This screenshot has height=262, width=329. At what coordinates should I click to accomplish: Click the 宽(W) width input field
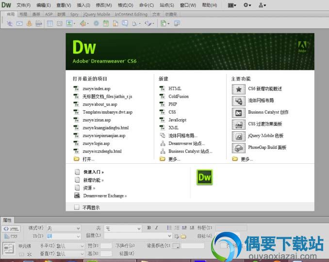click(106, 245)
